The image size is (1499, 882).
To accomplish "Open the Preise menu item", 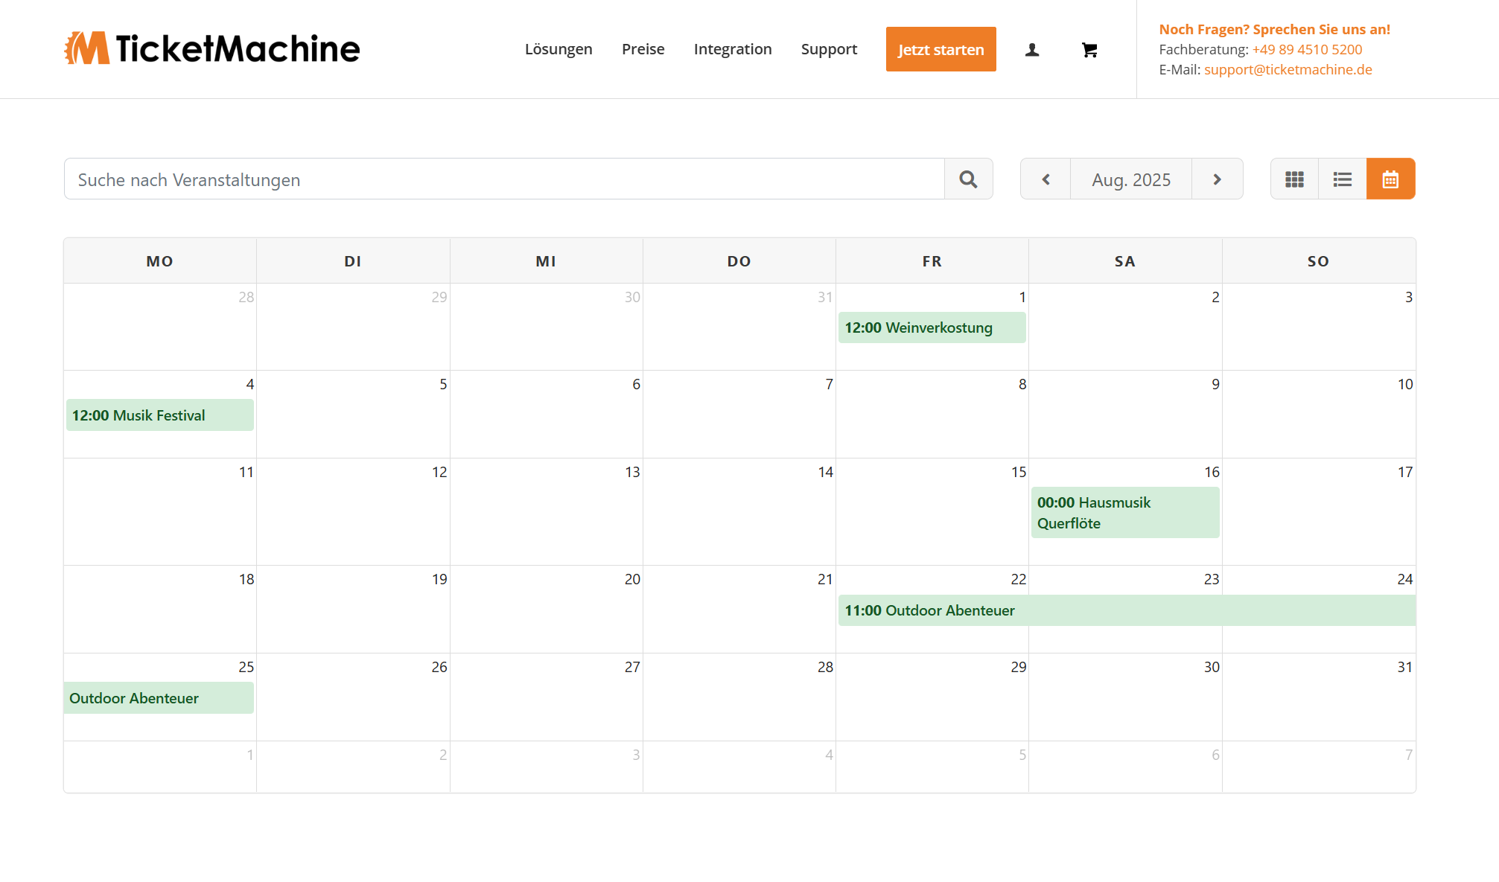I will coord(643,49).
